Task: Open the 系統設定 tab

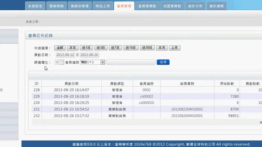Action: (35, 6)
